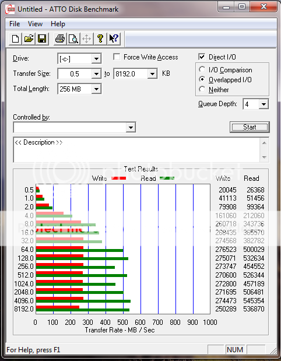Open Print Preview from the toolbar

[73, 38]
